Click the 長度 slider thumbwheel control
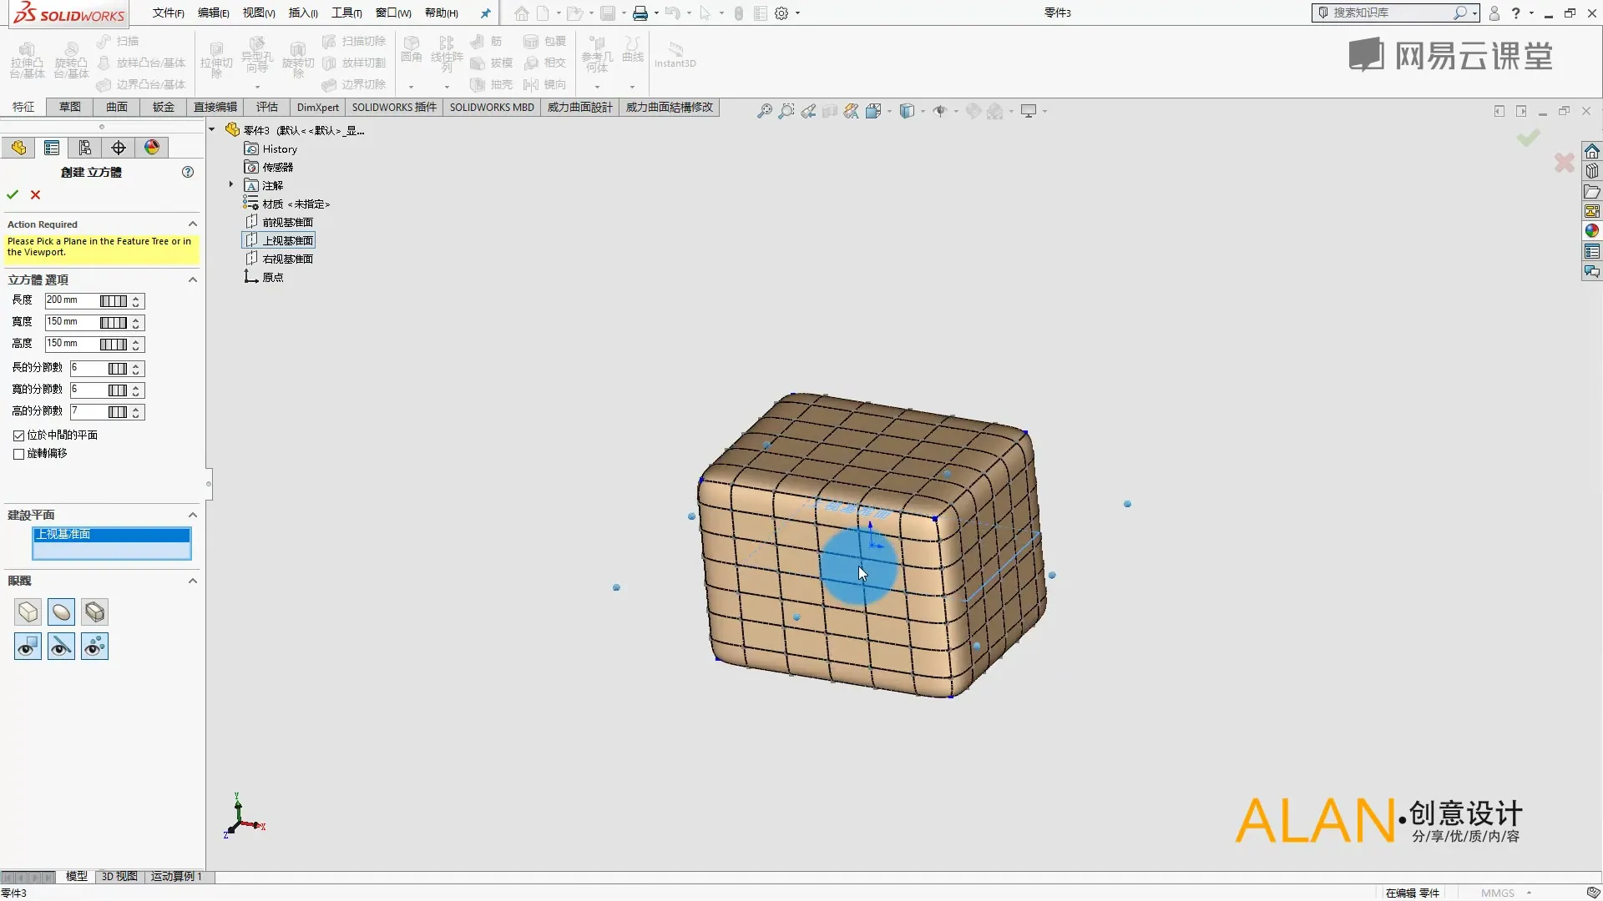 [114, 301]
